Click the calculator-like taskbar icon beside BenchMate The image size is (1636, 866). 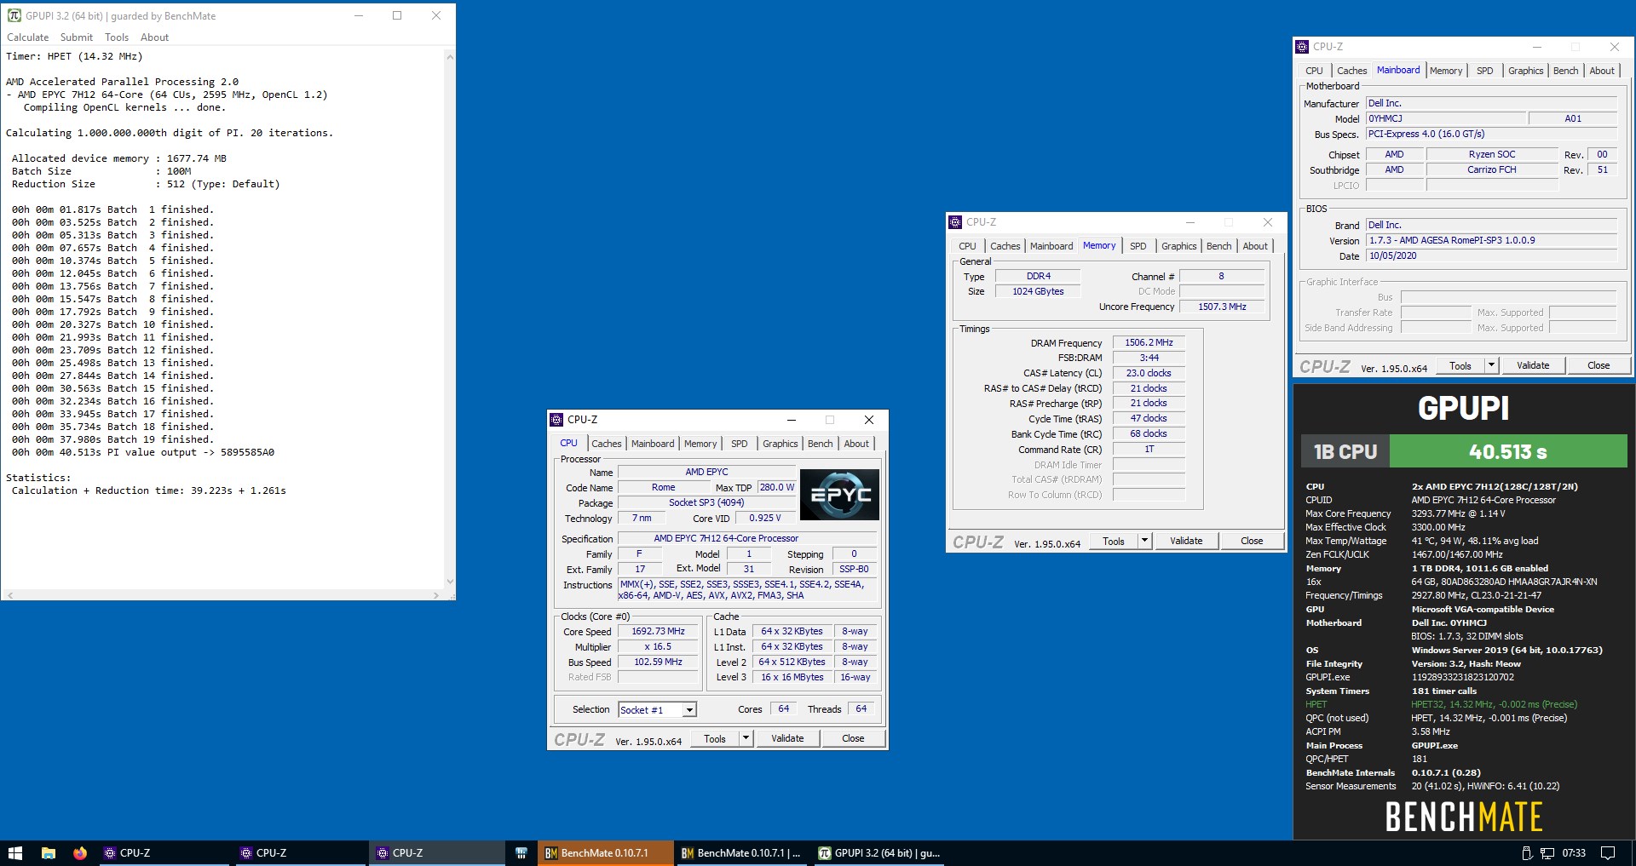pyautogui.click(x=521, y=852)
